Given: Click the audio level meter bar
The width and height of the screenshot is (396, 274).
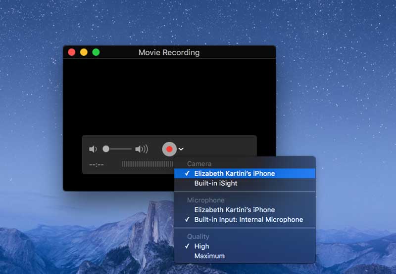Looking at the screenshot, I should point(148,164).
